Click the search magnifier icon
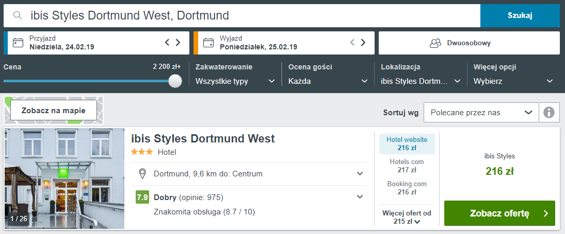 click(17, 15)
